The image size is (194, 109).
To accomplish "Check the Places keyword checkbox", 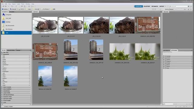I will tap(166, 64).
